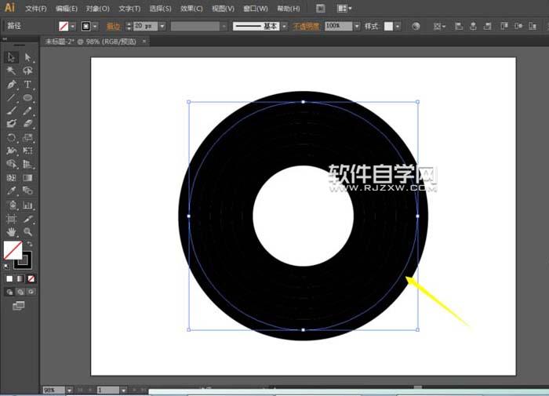Pick the Eyedropper tool
The image size is (549, 396).
[x=11, y=191]
